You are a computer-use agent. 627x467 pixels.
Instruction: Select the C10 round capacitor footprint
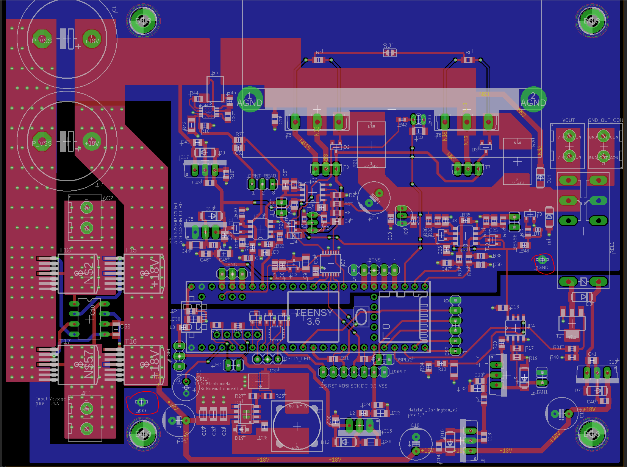tap(416, 444)
